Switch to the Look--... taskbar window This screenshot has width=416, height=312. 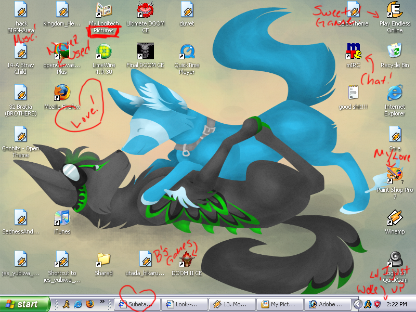click(x=185, y=304)
